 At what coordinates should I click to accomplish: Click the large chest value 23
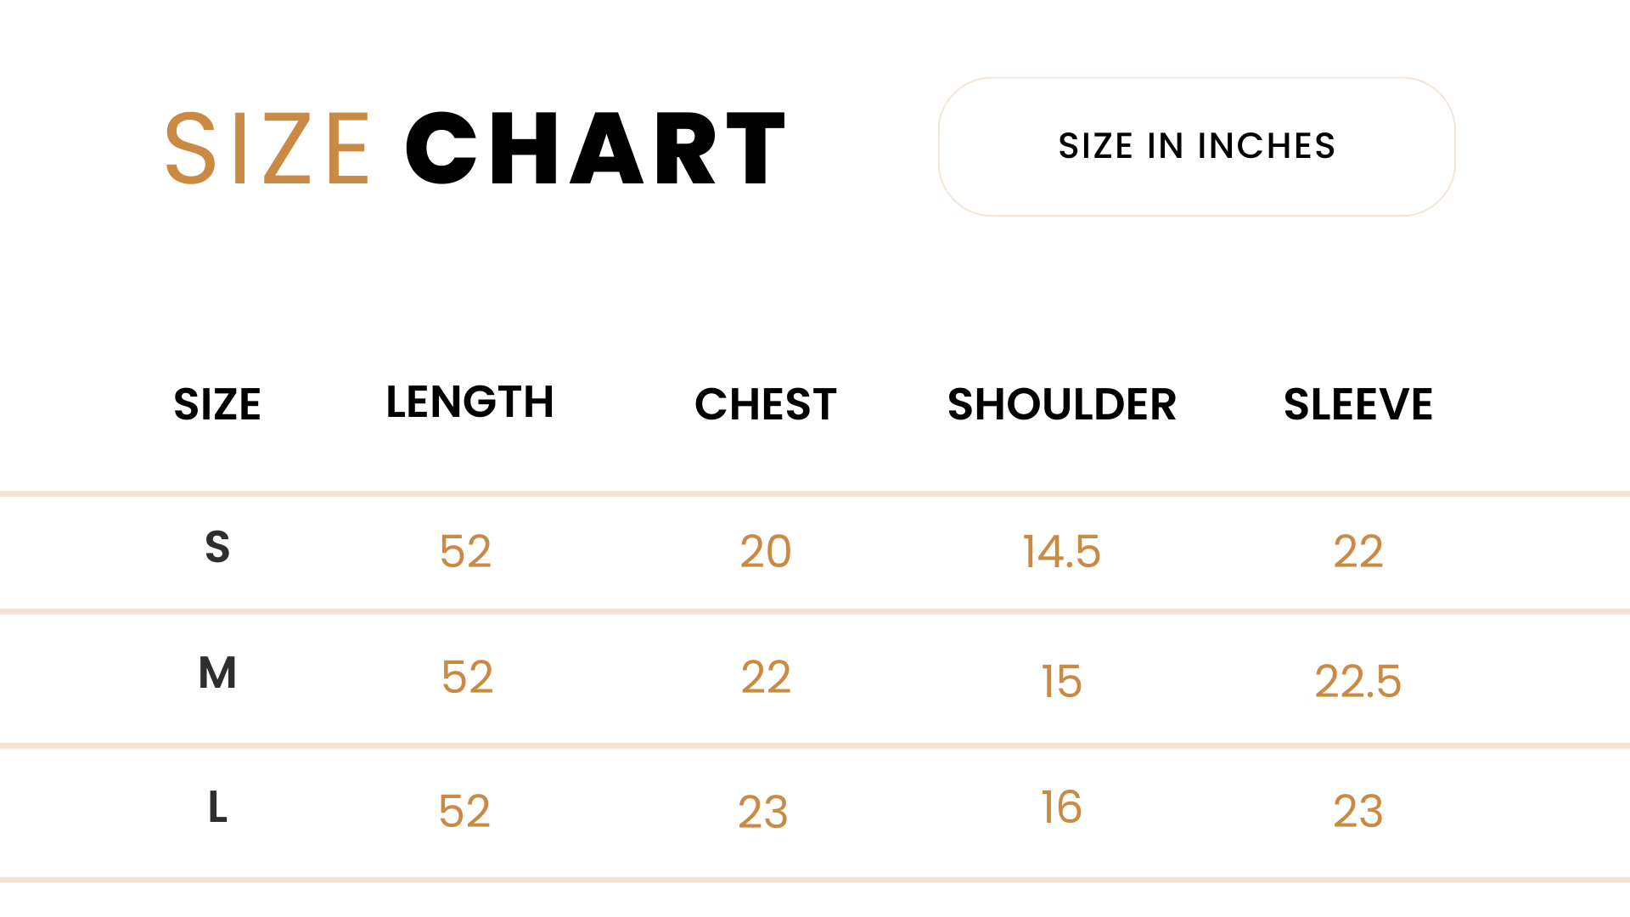(x=763, y=813)
